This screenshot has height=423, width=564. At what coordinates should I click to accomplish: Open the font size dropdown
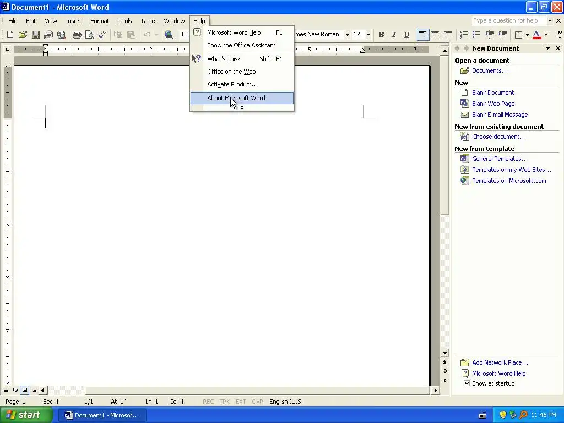coord(368,35)
